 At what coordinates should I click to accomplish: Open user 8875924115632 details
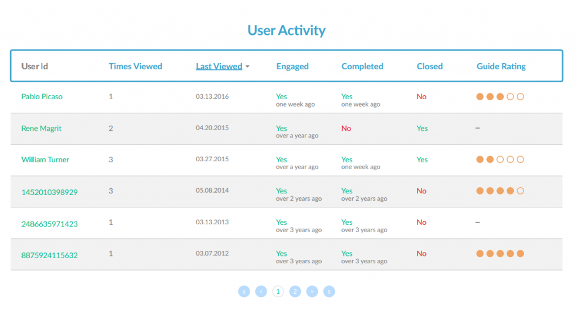tap(50, 255)
